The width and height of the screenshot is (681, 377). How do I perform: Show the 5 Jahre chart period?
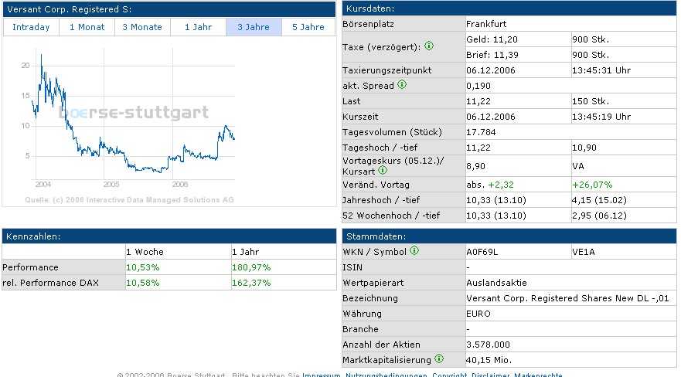click(308, 27)
